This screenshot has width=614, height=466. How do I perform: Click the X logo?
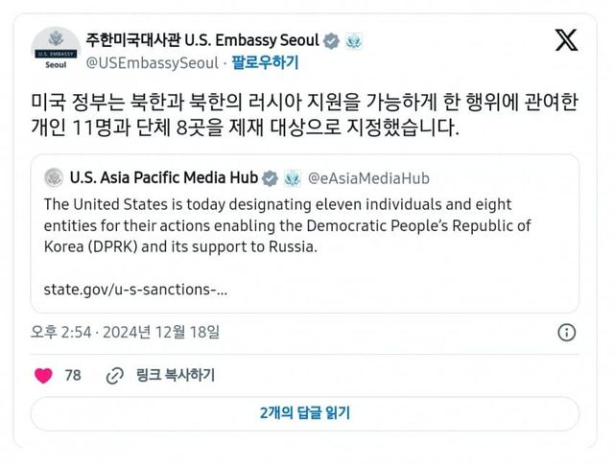[566, 39]
